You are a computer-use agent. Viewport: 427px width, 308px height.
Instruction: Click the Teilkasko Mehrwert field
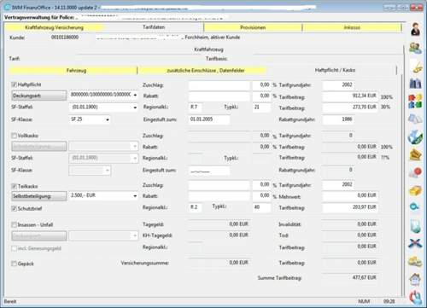click(350, 195)
